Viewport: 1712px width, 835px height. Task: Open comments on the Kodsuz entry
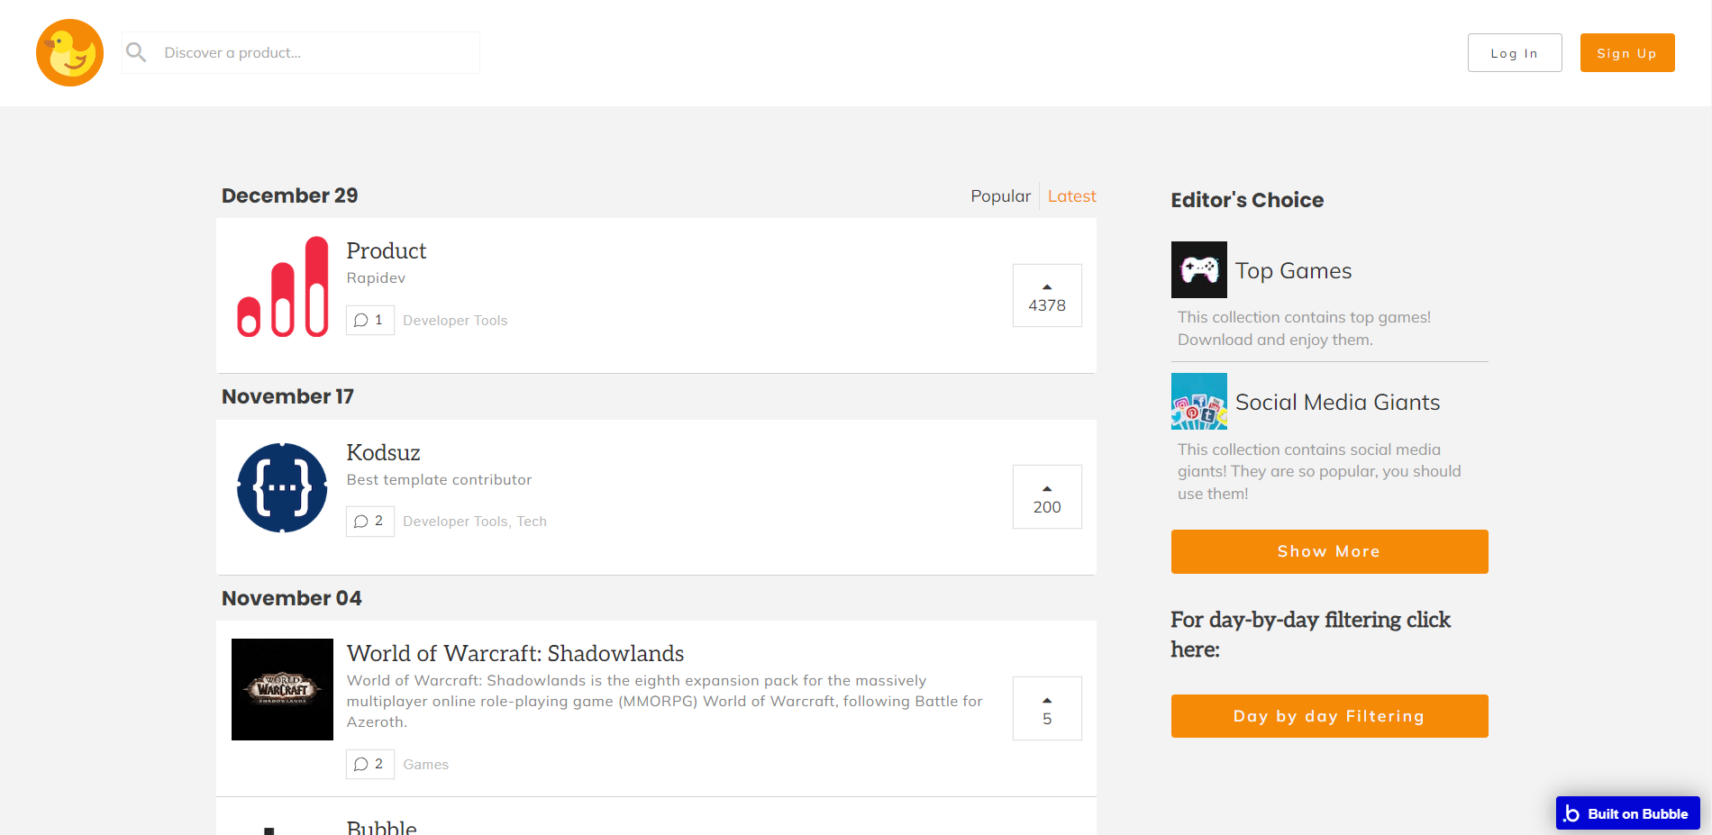pos(370,522)
